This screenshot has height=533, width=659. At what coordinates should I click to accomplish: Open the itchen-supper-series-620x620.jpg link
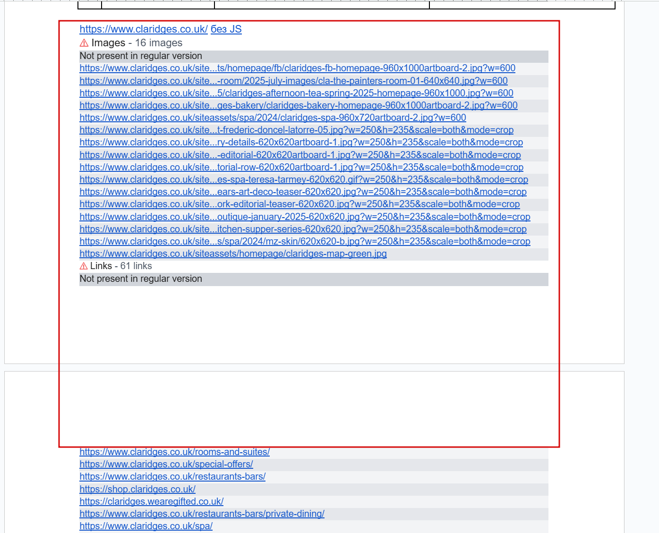[x=303, y=229]
